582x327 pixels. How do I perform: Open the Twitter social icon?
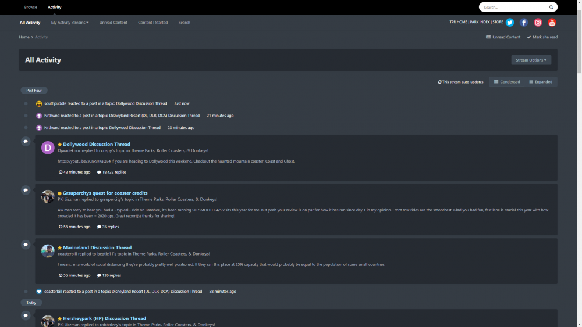(x=510, y=23)
